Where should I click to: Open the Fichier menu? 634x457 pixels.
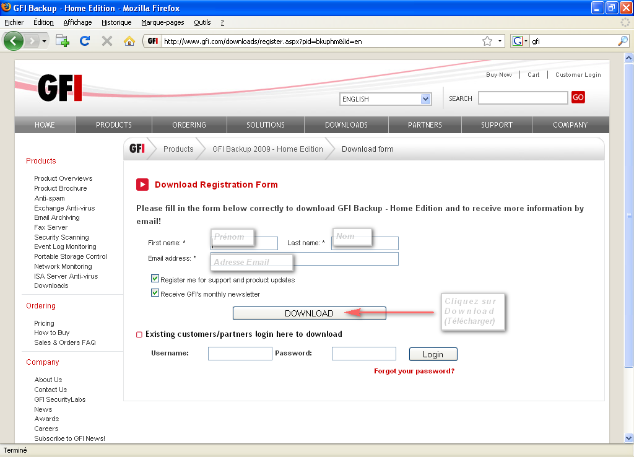tap(14, 22)
